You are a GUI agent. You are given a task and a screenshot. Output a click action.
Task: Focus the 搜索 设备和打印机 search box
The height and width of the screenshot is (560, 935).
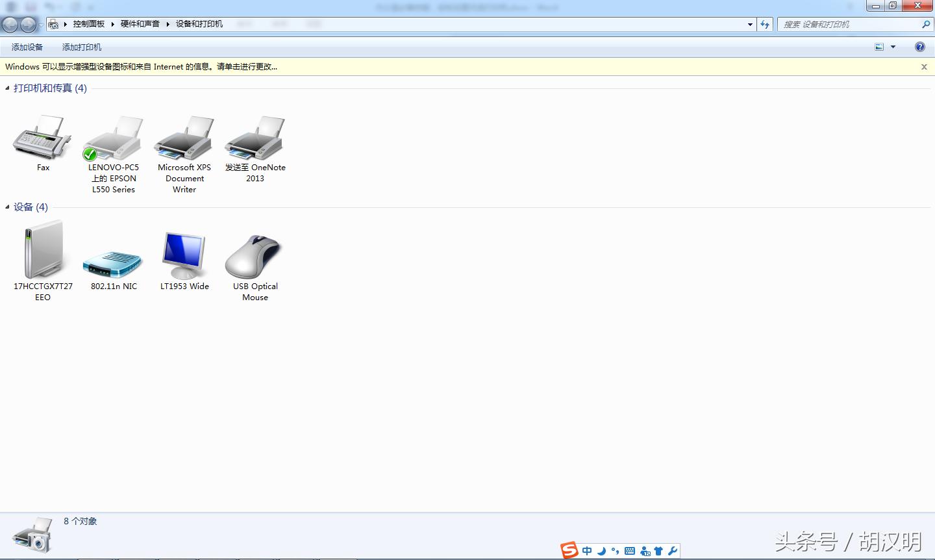(849, 25)
